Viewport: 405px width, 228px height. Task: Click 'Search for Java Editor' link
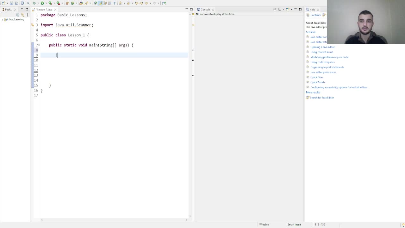click(x=322, y=98)
